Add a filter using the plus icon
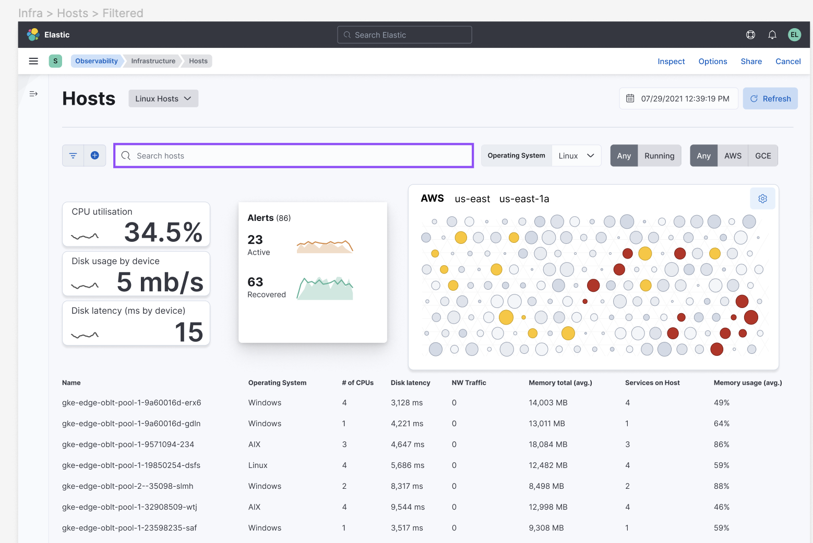 click(x=95, y=155)
